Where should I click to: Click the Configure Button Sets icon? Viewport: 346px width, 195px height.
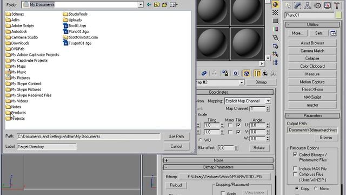pyautogui.click(x=333, y=33)
